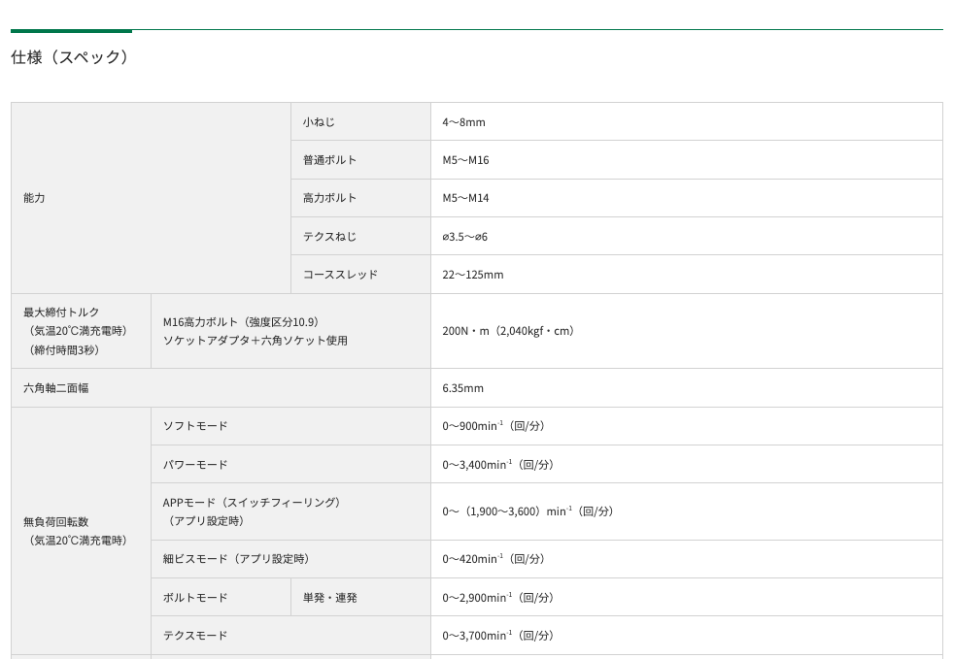
Task: Click the 仕様（スペック） section heading
Action: [70, 57]
